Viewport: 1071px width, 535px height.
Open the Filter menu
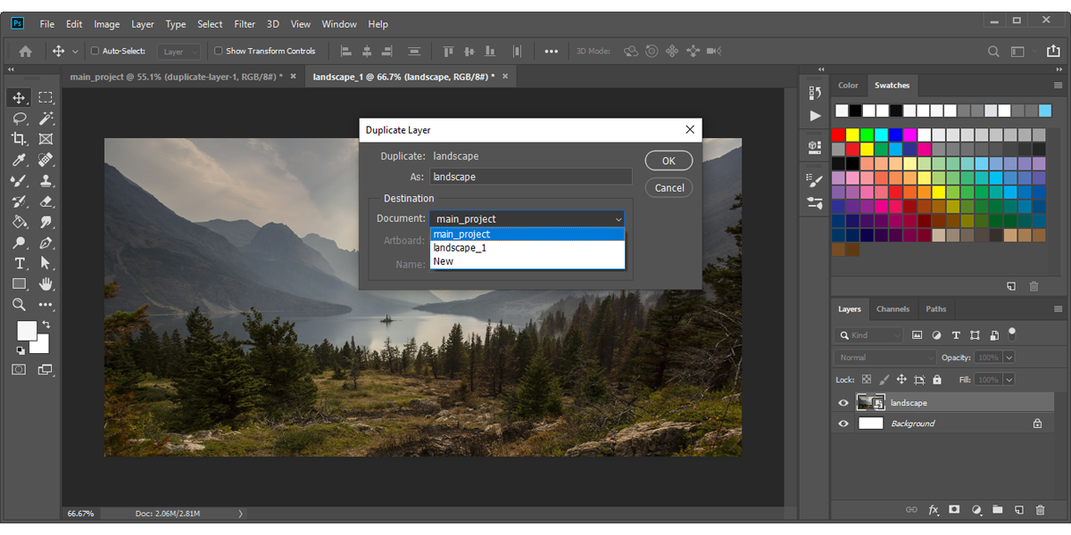(245, 24)
